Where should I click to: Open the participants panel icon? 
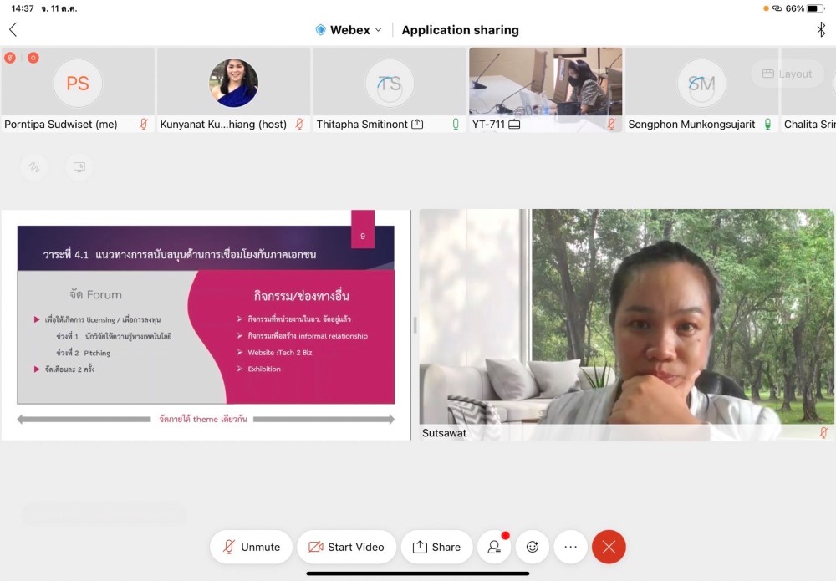click(494, 547)
